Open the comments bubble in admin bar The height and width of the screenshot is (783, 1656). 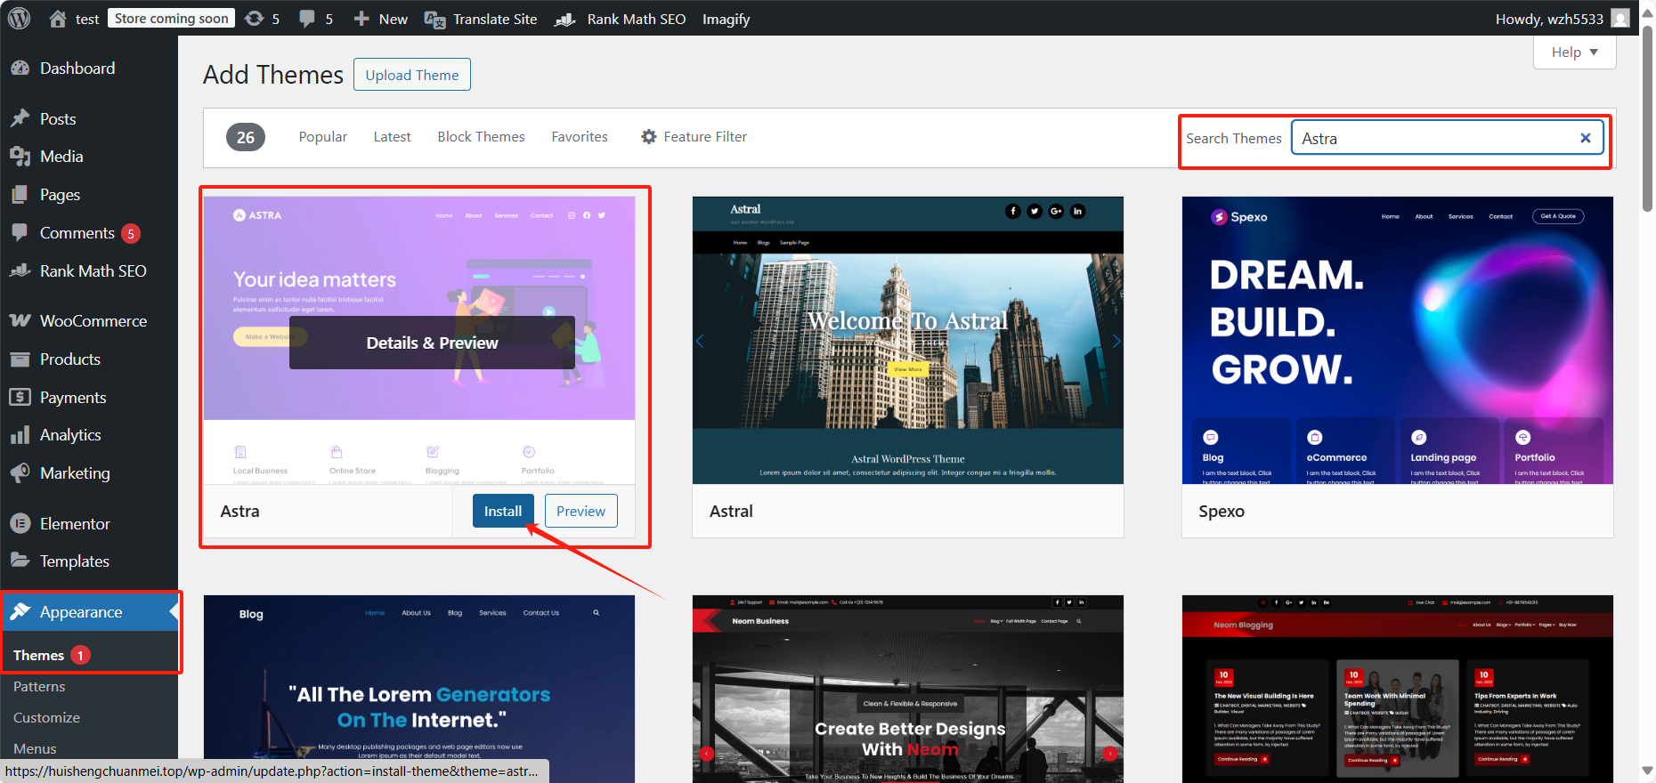(x=307, y=19)
